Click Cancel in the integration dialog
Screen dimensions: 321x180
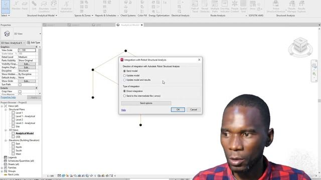194,109
